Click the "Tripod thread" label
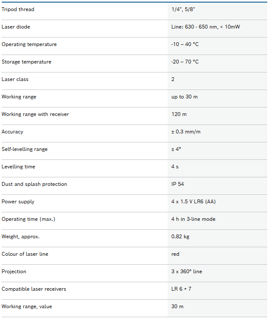 [18, 9]
